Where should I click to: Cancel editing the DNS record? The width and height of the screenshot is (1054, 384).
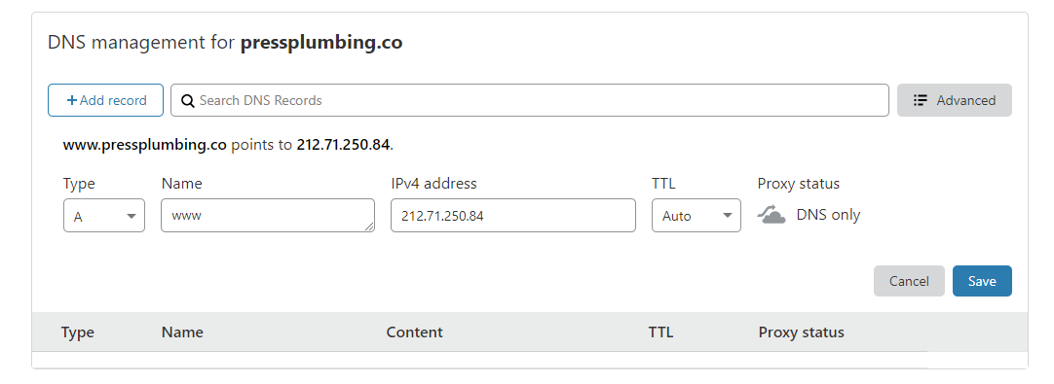[x=909, y=281]
